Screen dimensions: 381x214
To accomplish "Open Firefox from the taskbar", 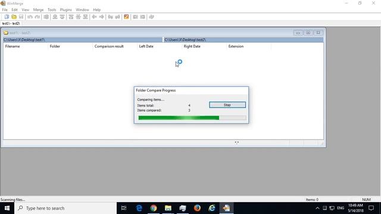I will coord(197,208).
